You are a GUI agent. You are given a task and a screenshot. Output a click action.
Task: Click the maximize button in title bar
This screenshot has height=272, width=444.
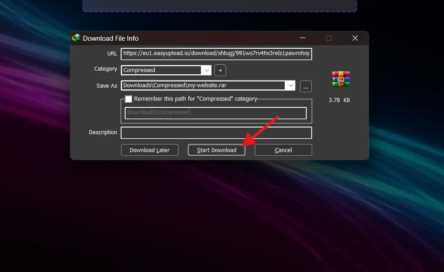click(328, 38)
